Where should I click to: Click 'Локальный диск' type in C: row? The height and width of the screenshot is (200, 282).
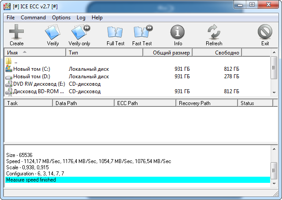[89, 69]
